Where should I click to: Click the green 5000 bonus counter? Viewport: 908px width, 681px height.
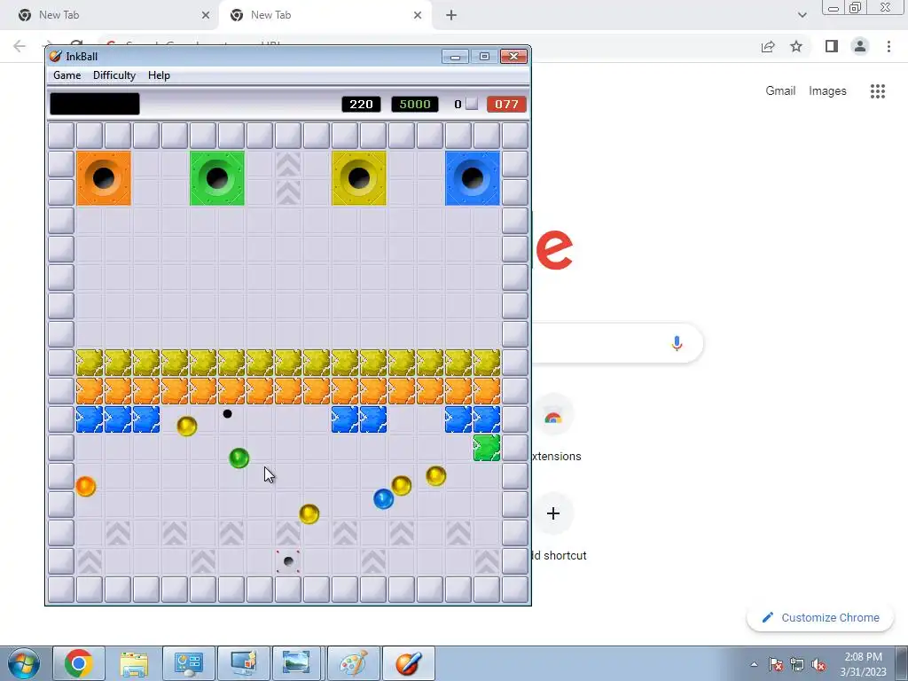coord(415,105)
